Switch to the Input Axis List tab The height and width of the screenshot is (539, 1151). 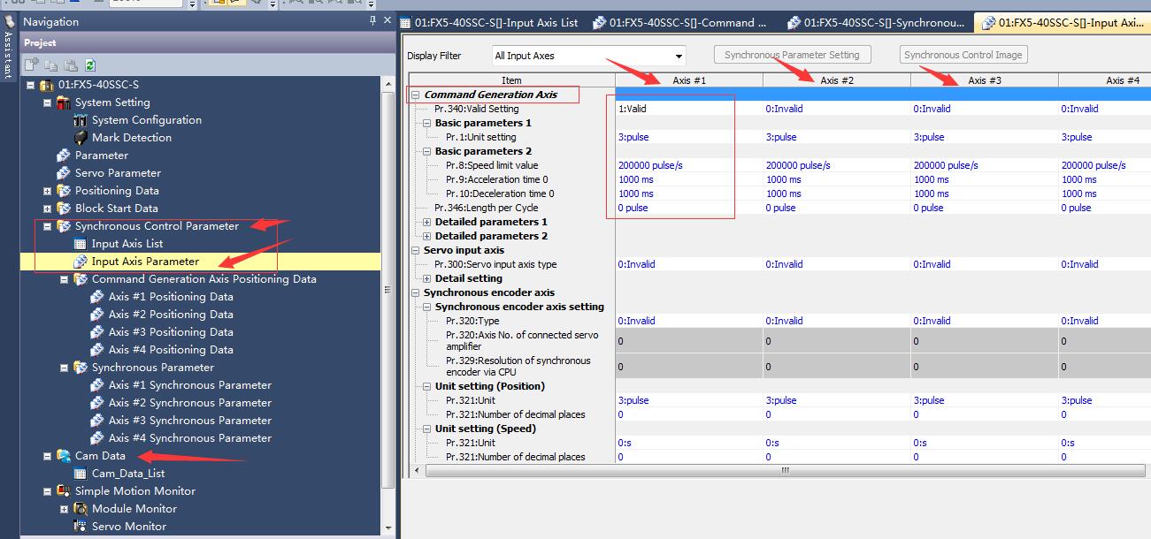489,23
